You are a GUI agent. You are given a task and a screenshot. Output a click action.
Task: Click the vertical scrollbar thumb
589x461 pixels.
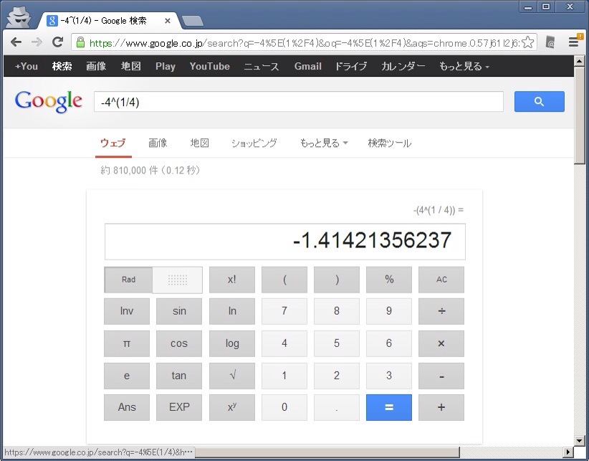pyautogui.click(x=579, y=115)
